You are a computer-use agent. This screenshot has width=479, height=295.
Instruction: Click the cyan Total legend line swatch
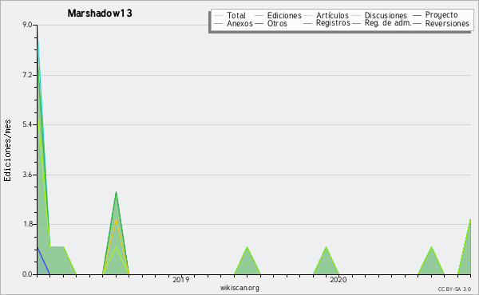(219, 16)
